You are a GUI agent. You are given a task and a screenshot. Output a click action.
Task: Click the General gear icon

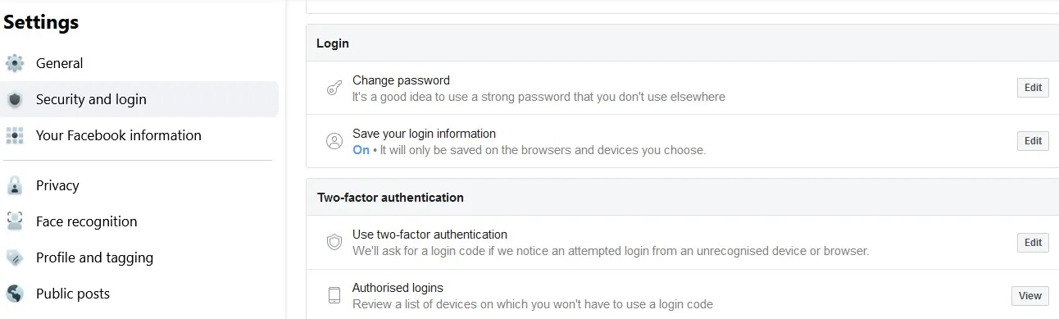[x=14, y=63]
